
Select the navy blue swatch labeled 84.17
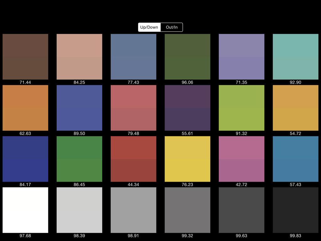click(x=25, y=159)
